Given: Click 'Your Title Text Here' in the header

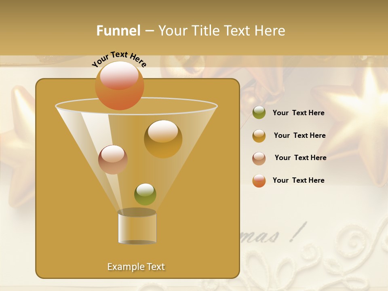Looking at the screenshot, I should point(222,31).
